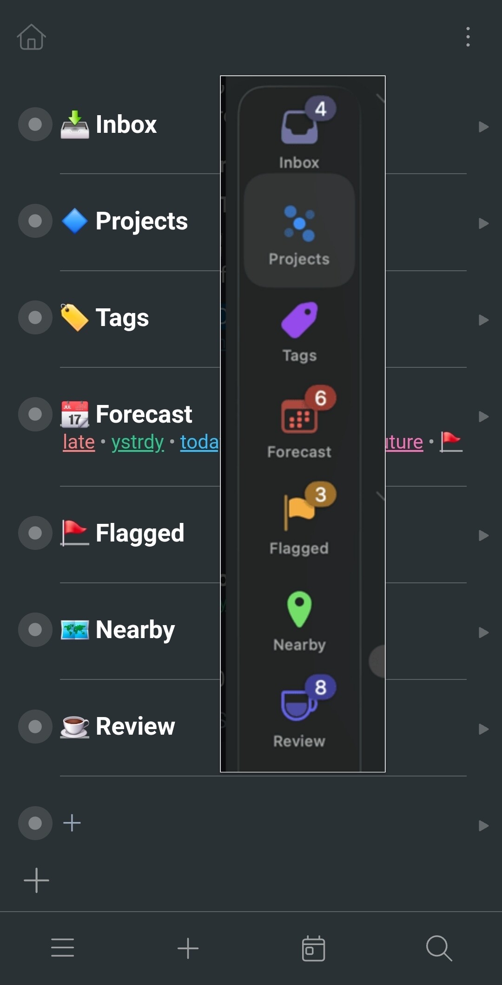The image size is (502, 985).
Task: Expand the Tags row arrow
Action: (483, 320)
